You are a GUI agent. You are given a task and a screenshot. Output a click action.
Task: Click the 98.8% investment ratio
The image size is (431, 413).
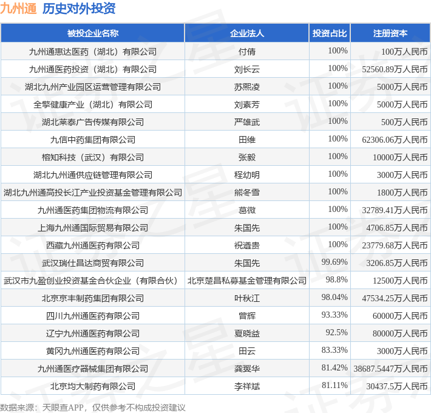point(337,279)
